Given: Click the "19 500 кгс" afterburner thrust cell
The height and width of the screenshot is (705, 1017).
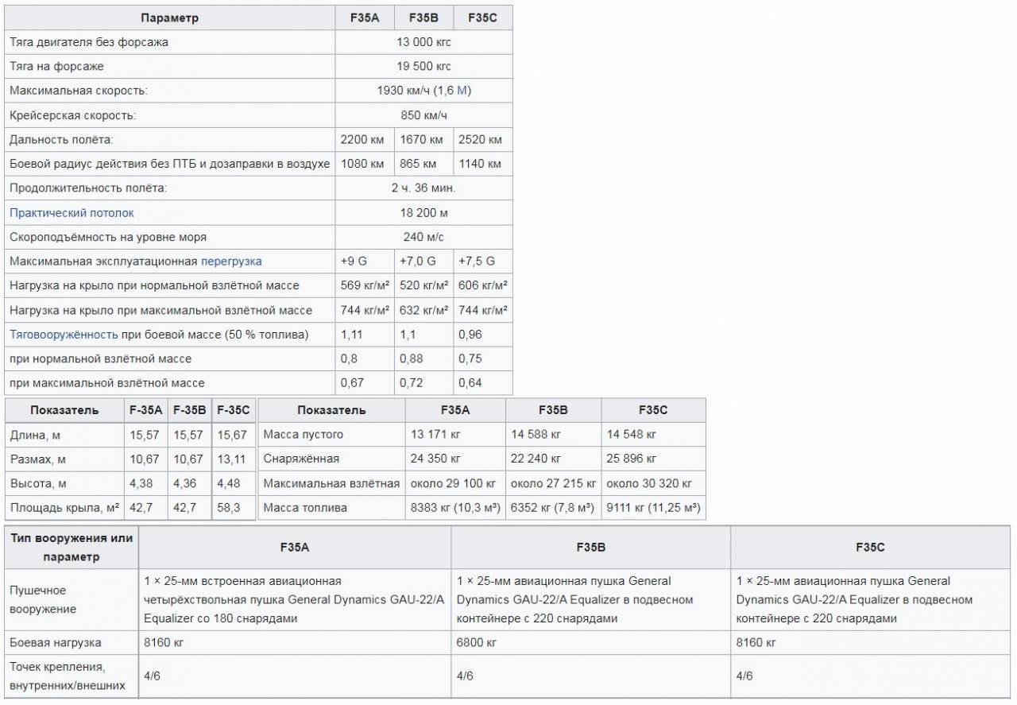Looking at the screenshot, I should tap(423, 66).
